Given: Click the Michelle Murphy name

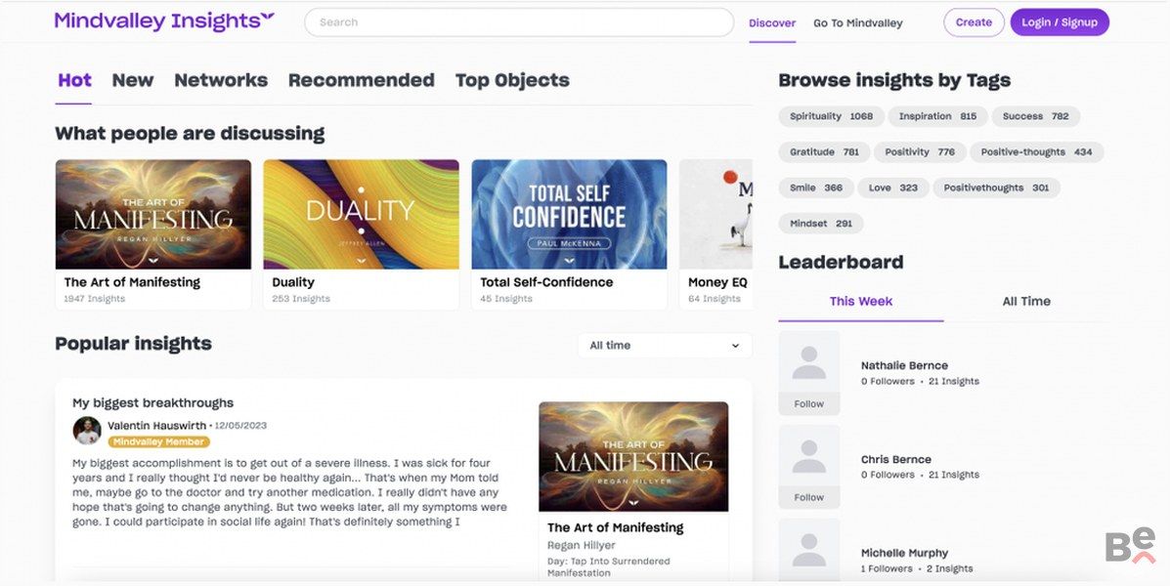Looking at the screenshot, I should point(904,553).
